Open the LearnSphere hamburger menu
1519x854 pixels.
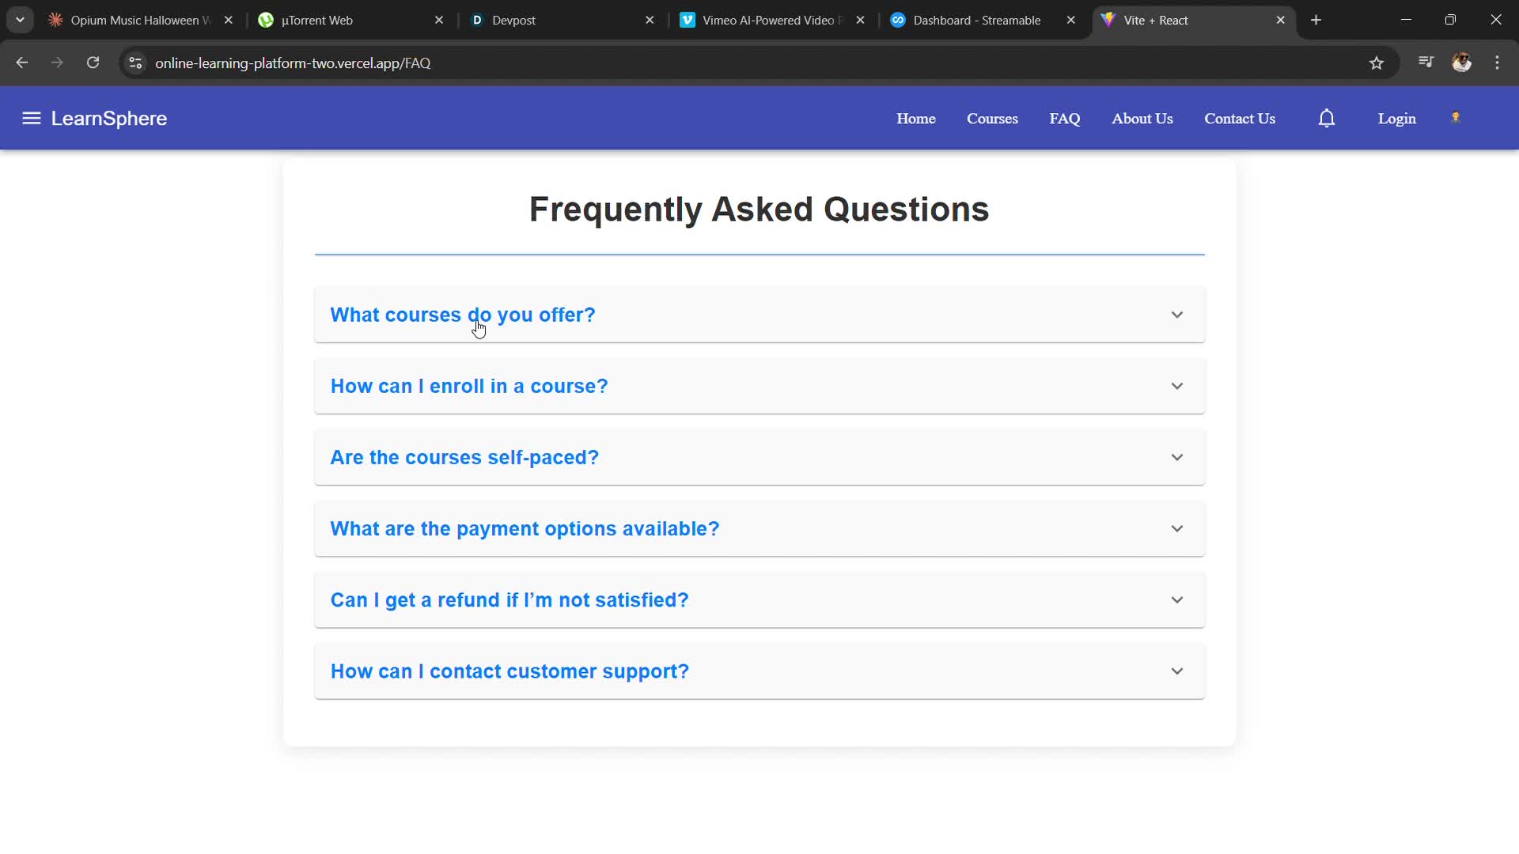point(31,119)
